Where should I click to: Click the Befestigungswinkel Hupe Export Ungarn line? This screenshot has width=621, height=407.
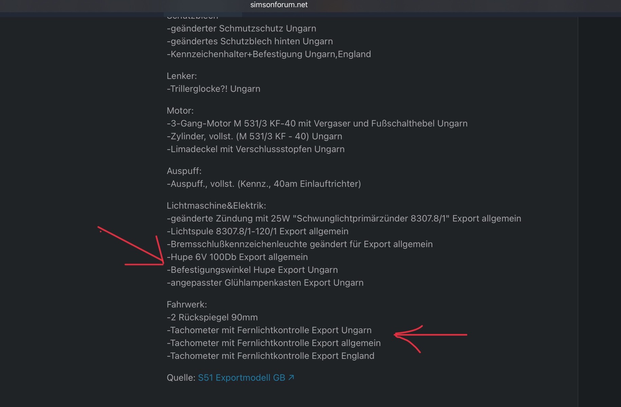coord(252,270)
